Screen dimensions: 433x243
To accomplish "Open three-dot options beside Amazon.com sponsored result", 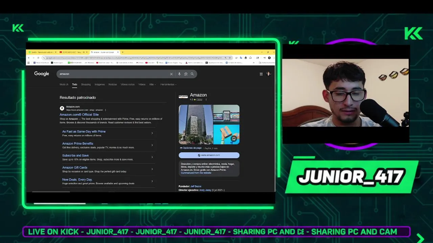I will tap(106, 110).
